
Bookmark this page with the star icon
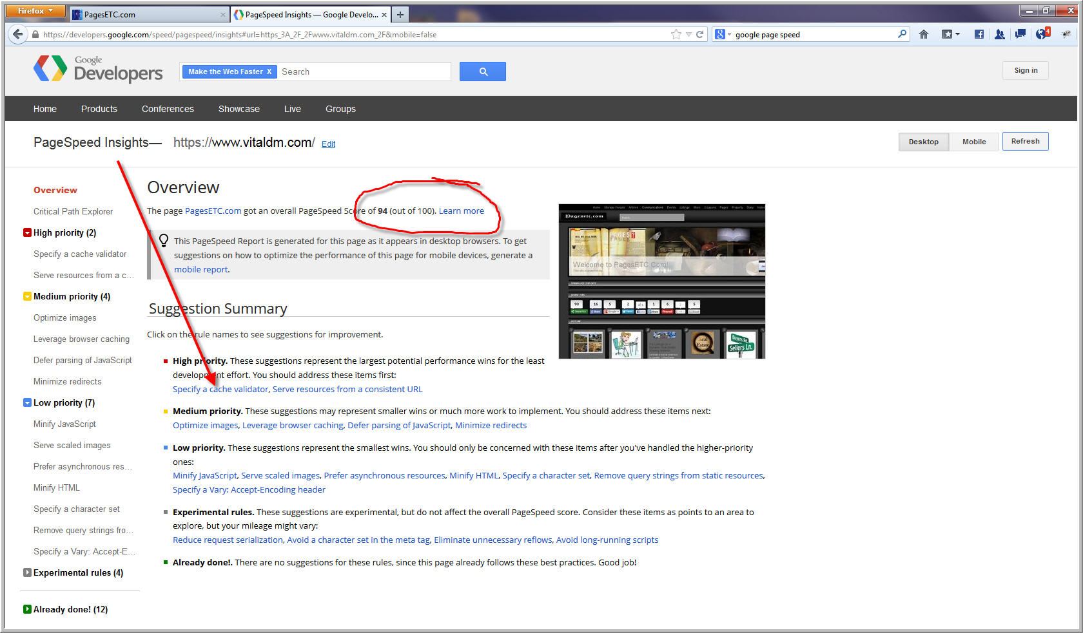point(676,35)
